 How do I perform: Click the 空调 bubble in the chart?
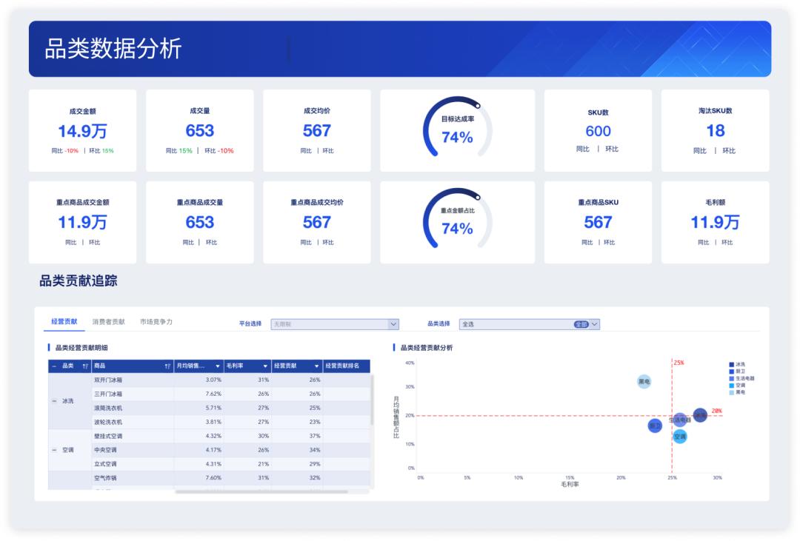[680, 437]
